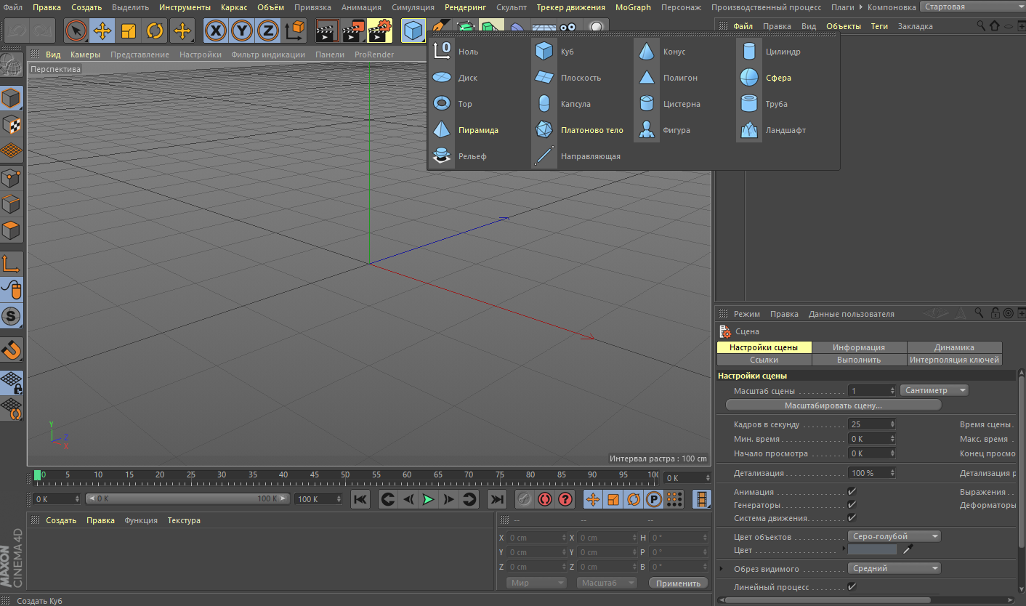
Task: Open the Средний clipping dropdown
Action: tap(894, 568)
